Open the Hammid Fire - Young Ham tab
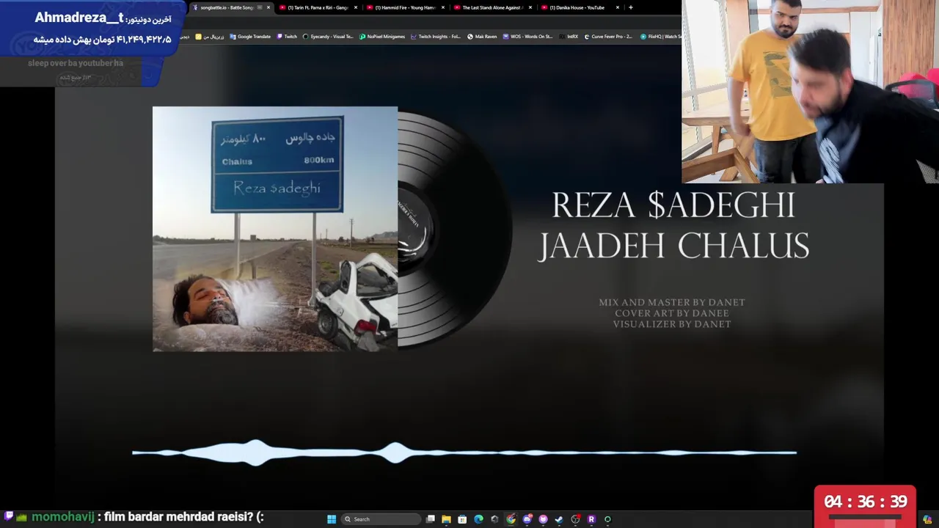 [x=405, y=7]
